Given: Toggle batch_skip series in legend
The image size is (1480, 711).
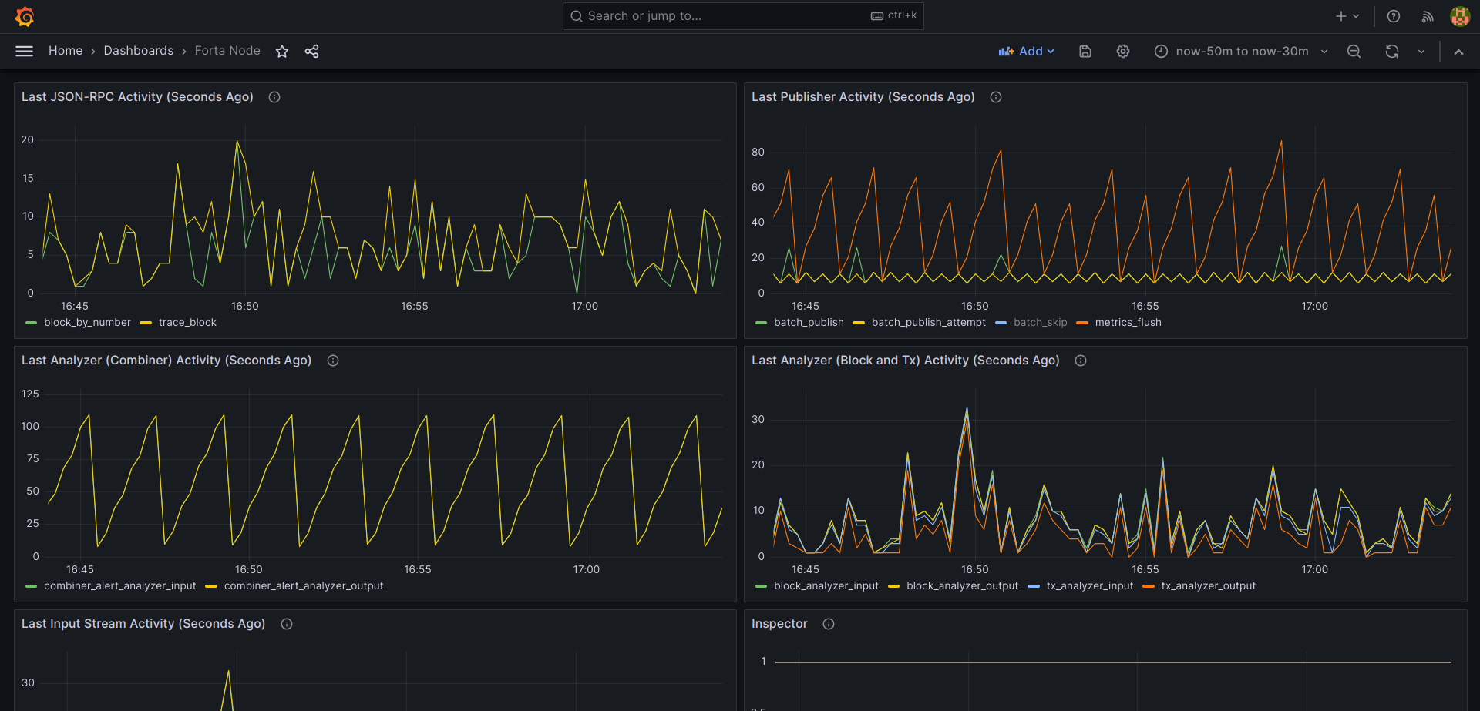Looking at the screenshot, I should pos(1041,323).
